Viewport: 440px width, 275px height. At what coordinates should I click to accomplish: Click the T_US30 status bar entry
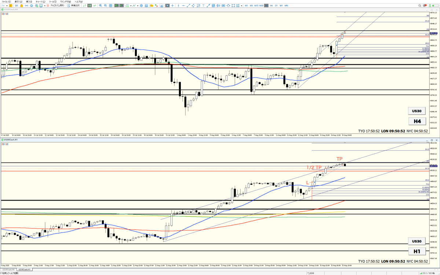(311, 273)
